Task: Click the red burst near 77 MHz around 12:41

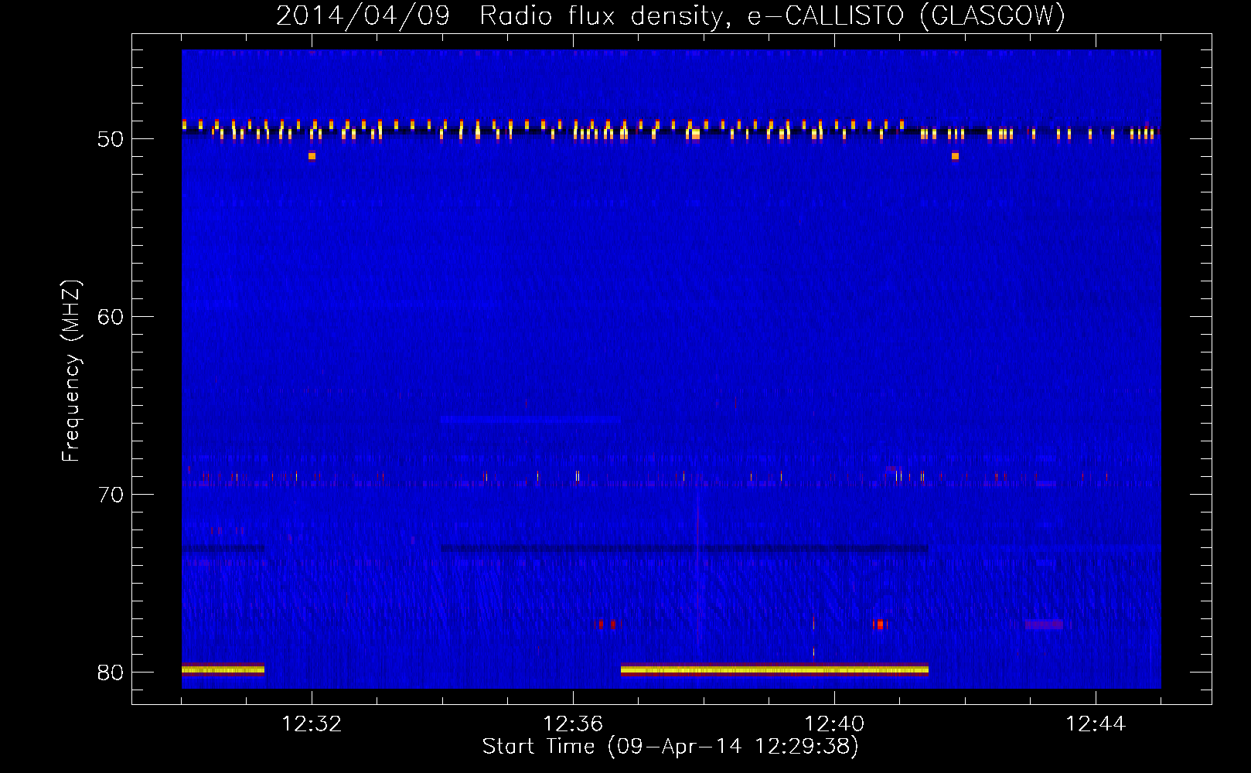Action: click(x=879, y=624)
